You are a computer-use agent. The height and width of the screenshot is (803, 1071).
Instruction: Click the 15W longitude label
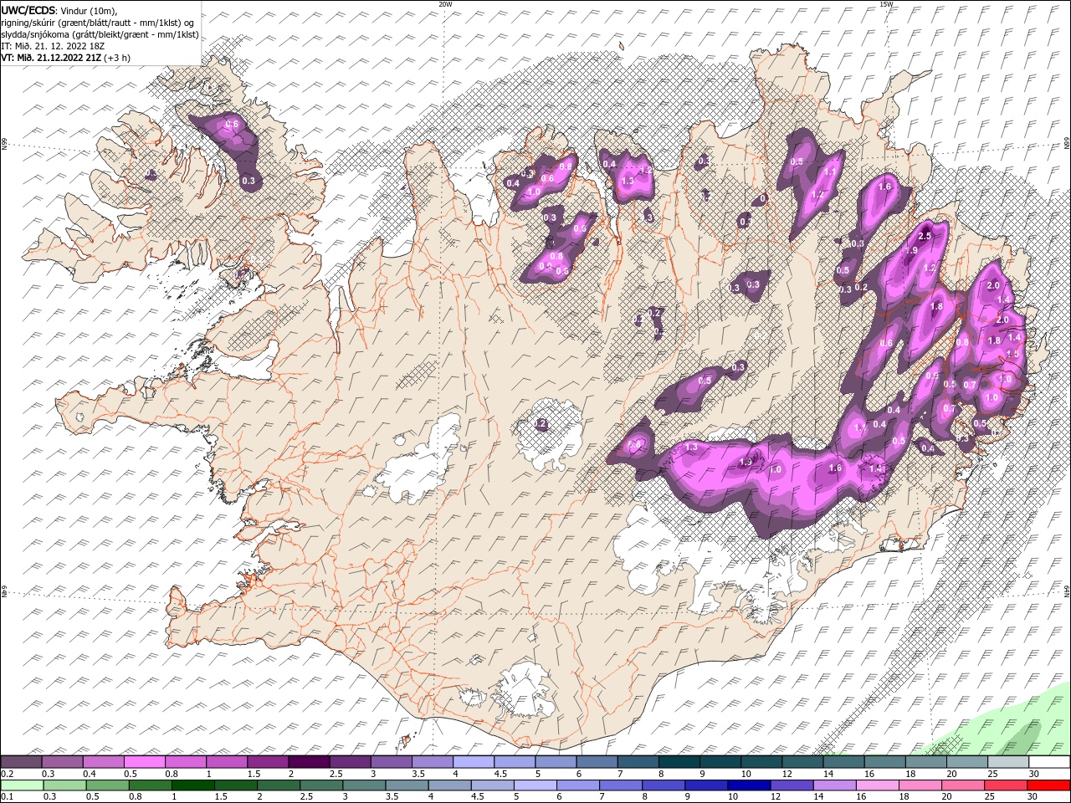[x=886, y=4]
